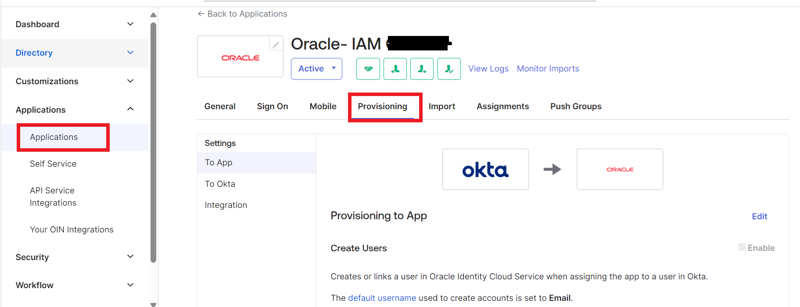Click the import users icon with incoming arrow
The height and width of the screenshot is (307, 800).
395,69
